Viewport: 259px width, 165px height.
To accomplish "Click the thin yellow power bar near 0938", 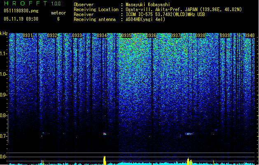I will (213, 163).
